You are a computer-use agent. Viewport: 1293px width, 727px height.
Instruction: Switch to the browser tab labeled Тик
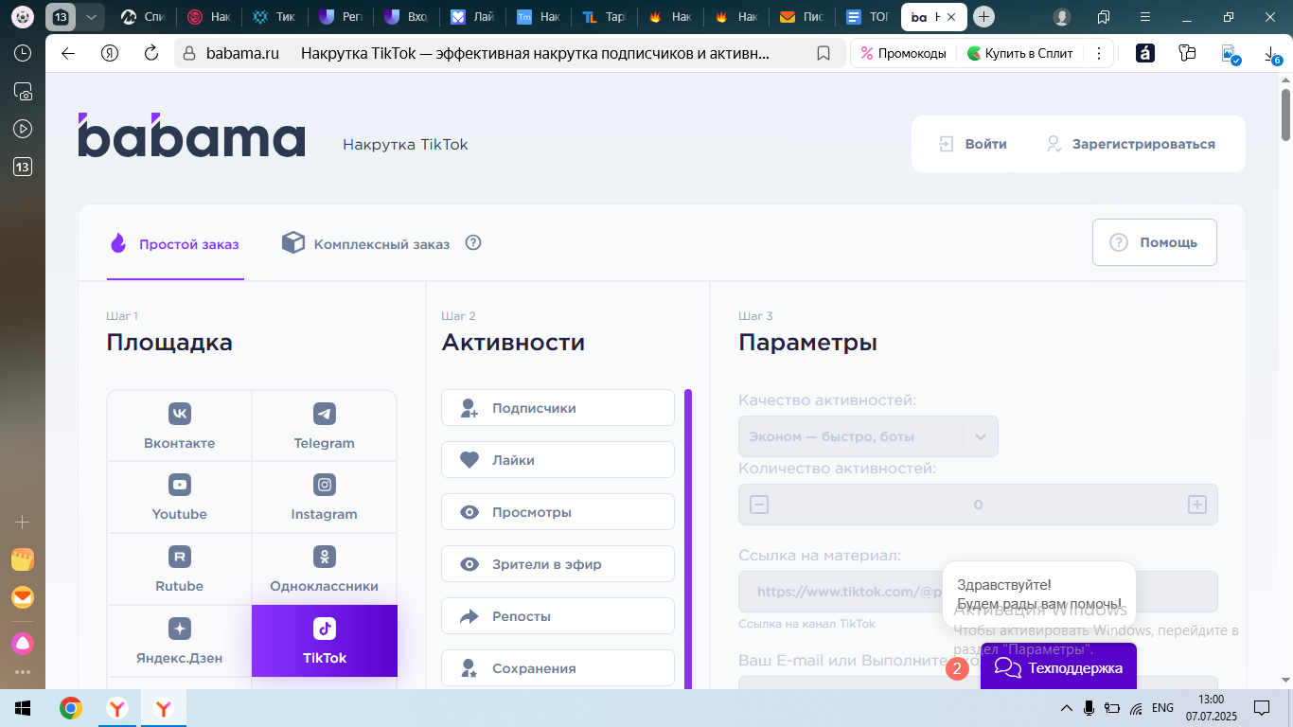pyautogui.click(x=275, y=17)
